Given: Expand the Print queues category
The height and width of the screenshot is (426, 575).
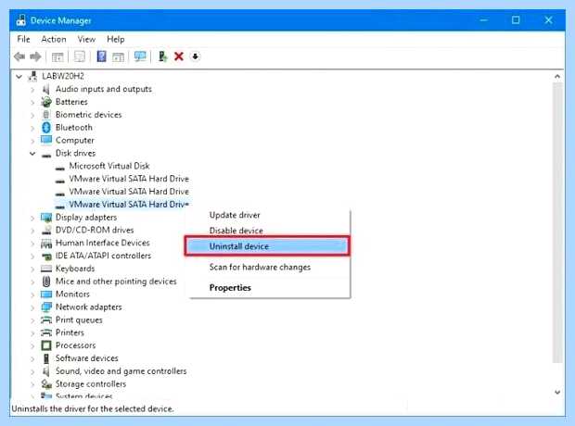Looking at the screenshot, I should click(32, 320).
